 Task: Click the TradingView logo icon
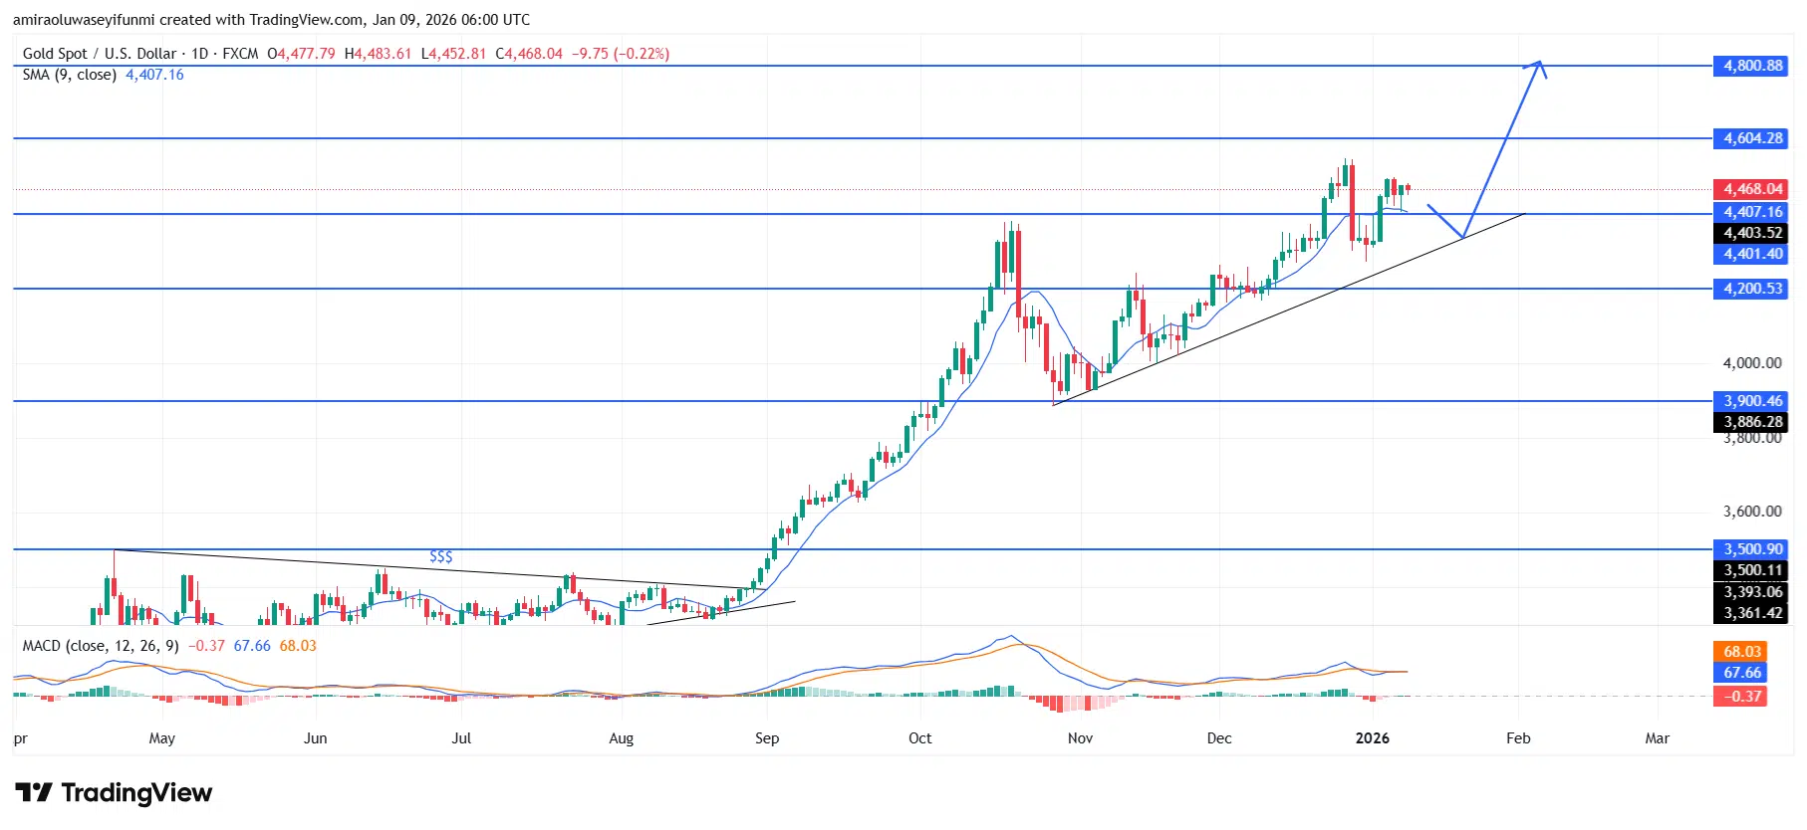pos(34,793)
